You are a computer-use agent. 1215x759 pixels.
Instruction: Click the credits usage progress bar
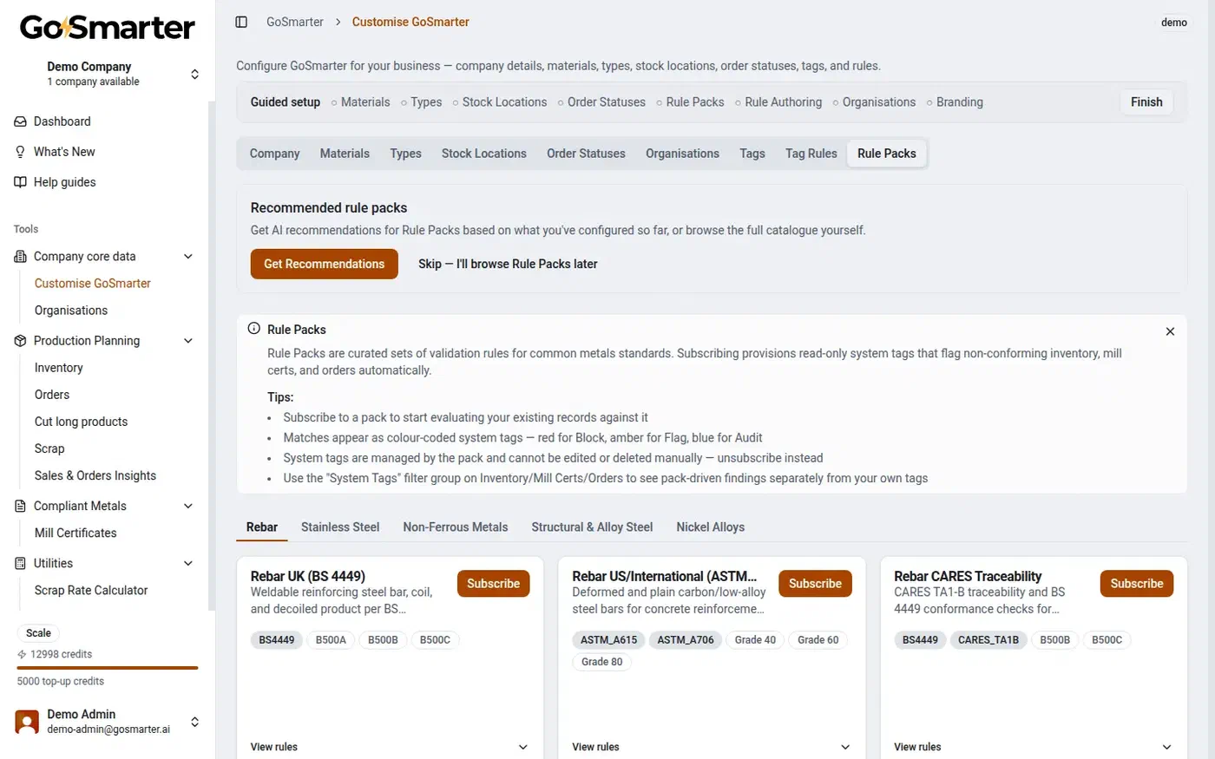pos(108,668)
